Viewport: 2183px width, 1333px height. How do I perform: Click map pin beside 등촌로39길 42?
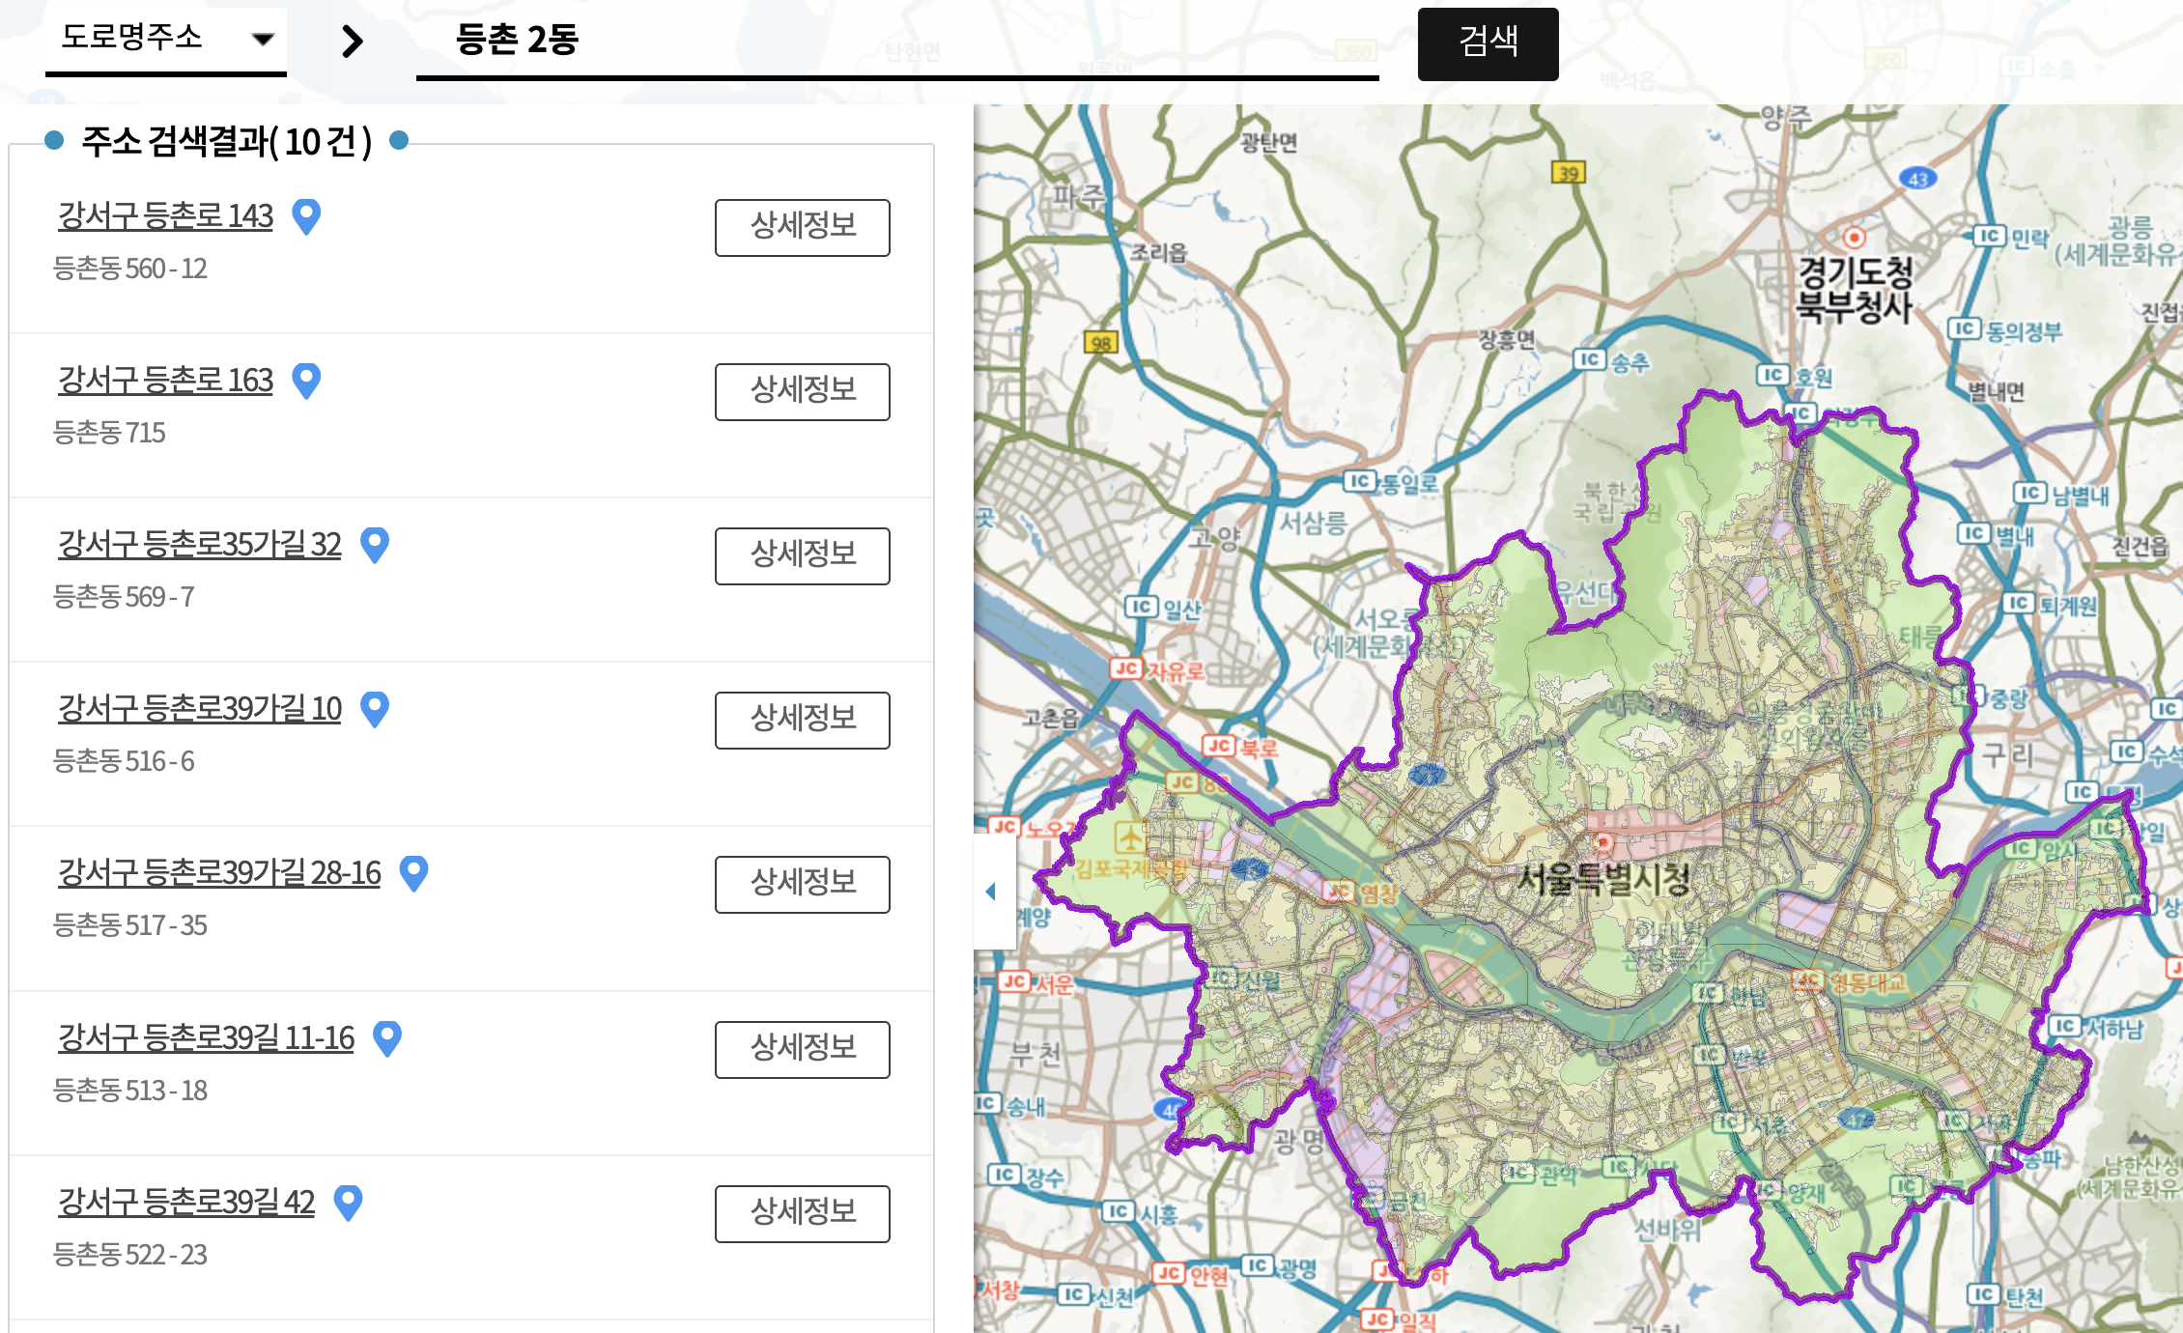tap(348, 1203)
